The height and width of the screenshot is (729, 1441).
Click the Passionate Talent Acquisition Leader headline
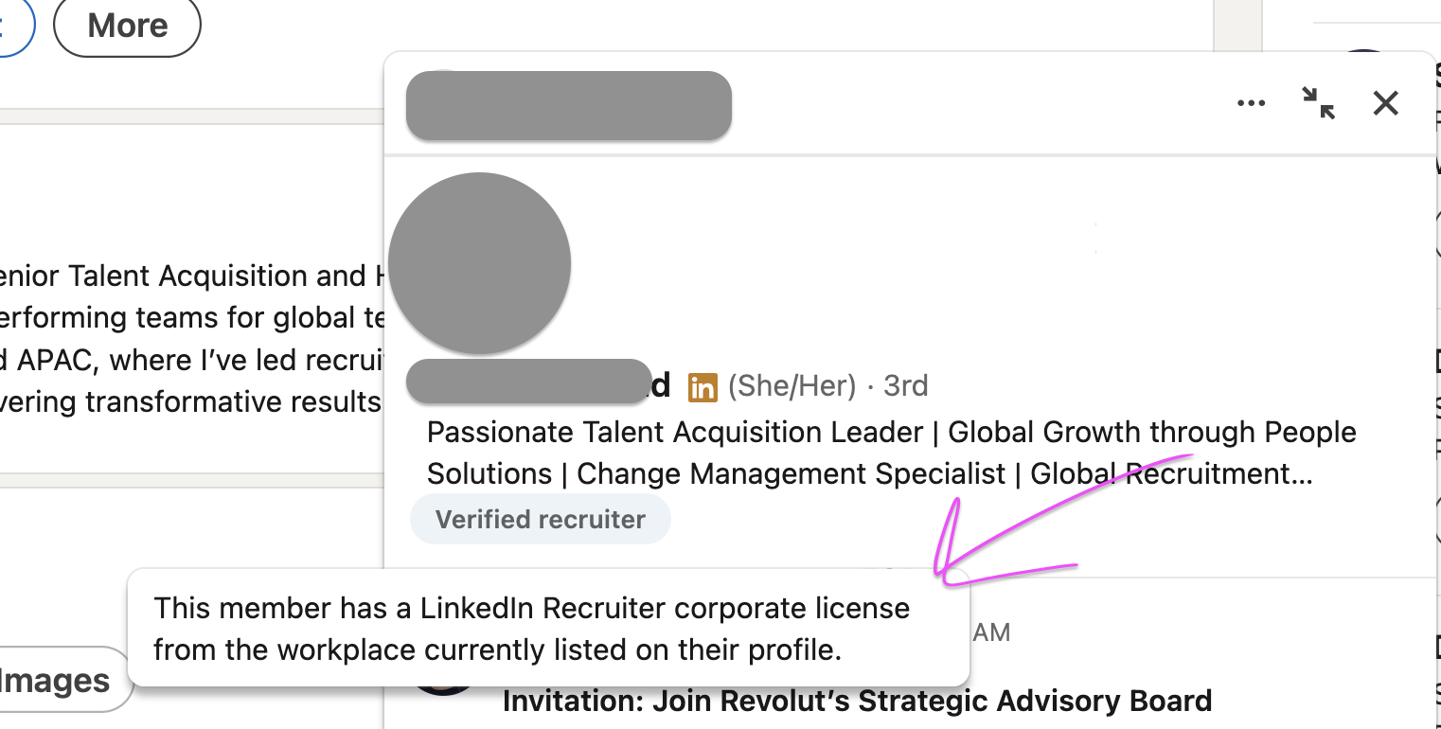tap(674, 433)
